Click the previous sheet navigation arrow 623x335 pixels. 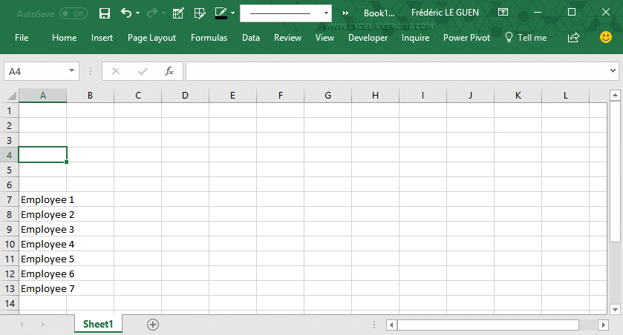pyautogui.click(x=22, y=325)
